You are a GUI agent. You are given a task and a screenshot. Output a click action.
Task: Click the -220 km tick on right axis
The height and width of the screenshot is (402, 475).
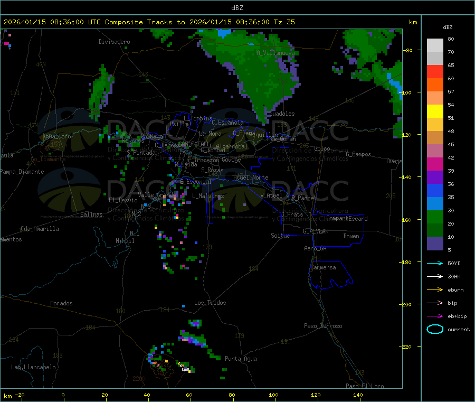[x=406, y=347]
